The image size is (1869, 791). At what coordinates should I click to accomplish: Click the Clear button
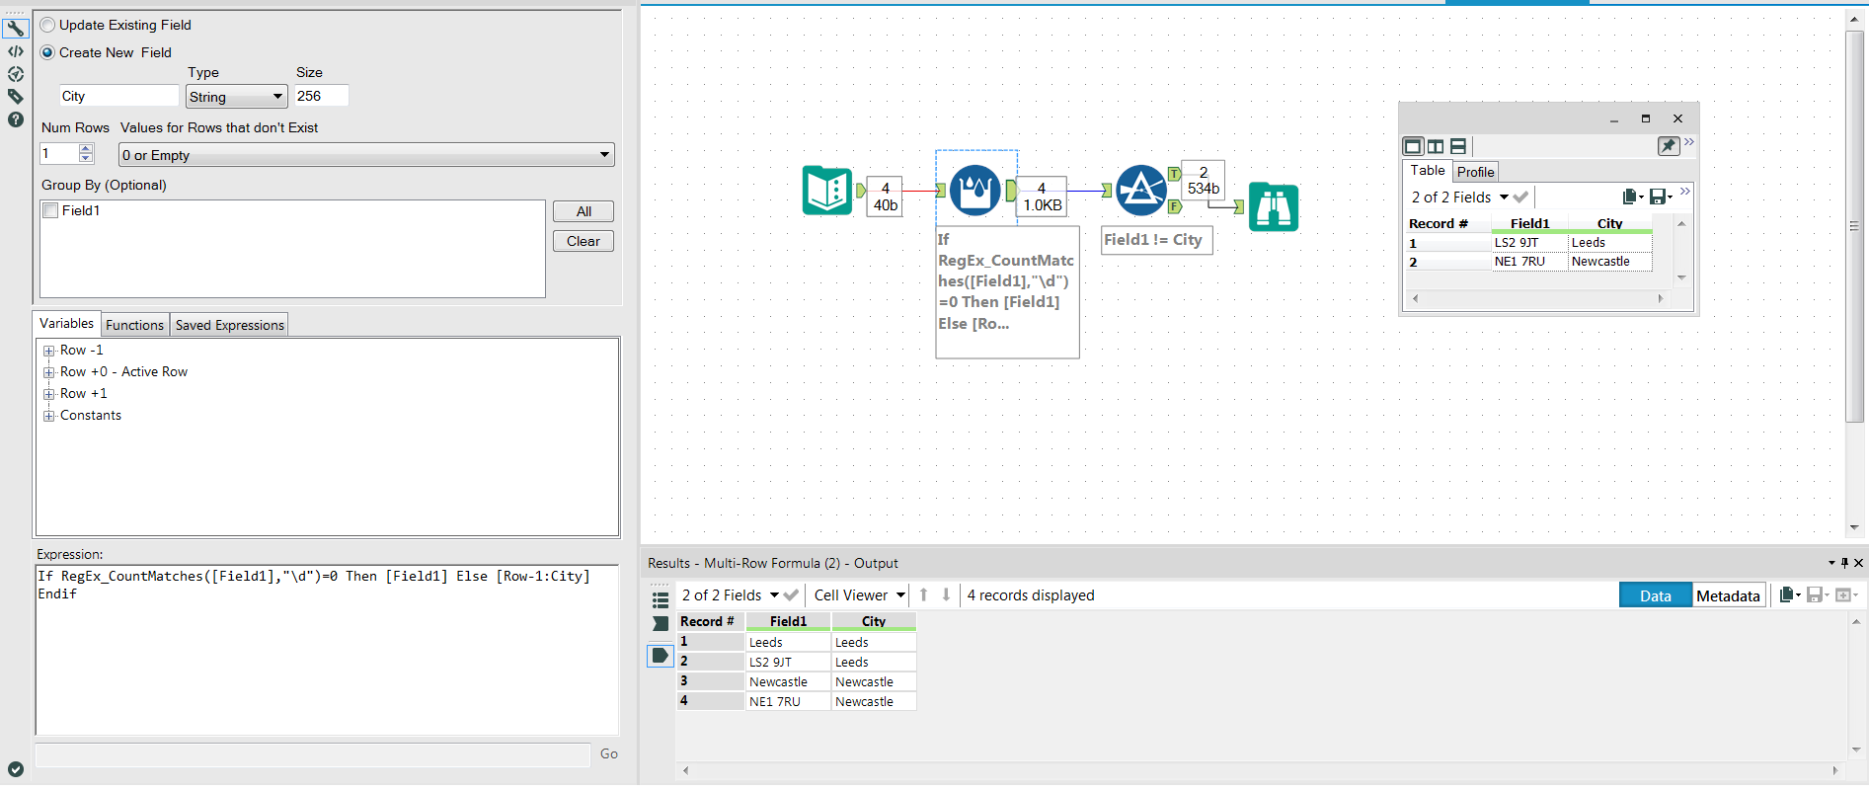pyautogui.click(x=583, y=241)
